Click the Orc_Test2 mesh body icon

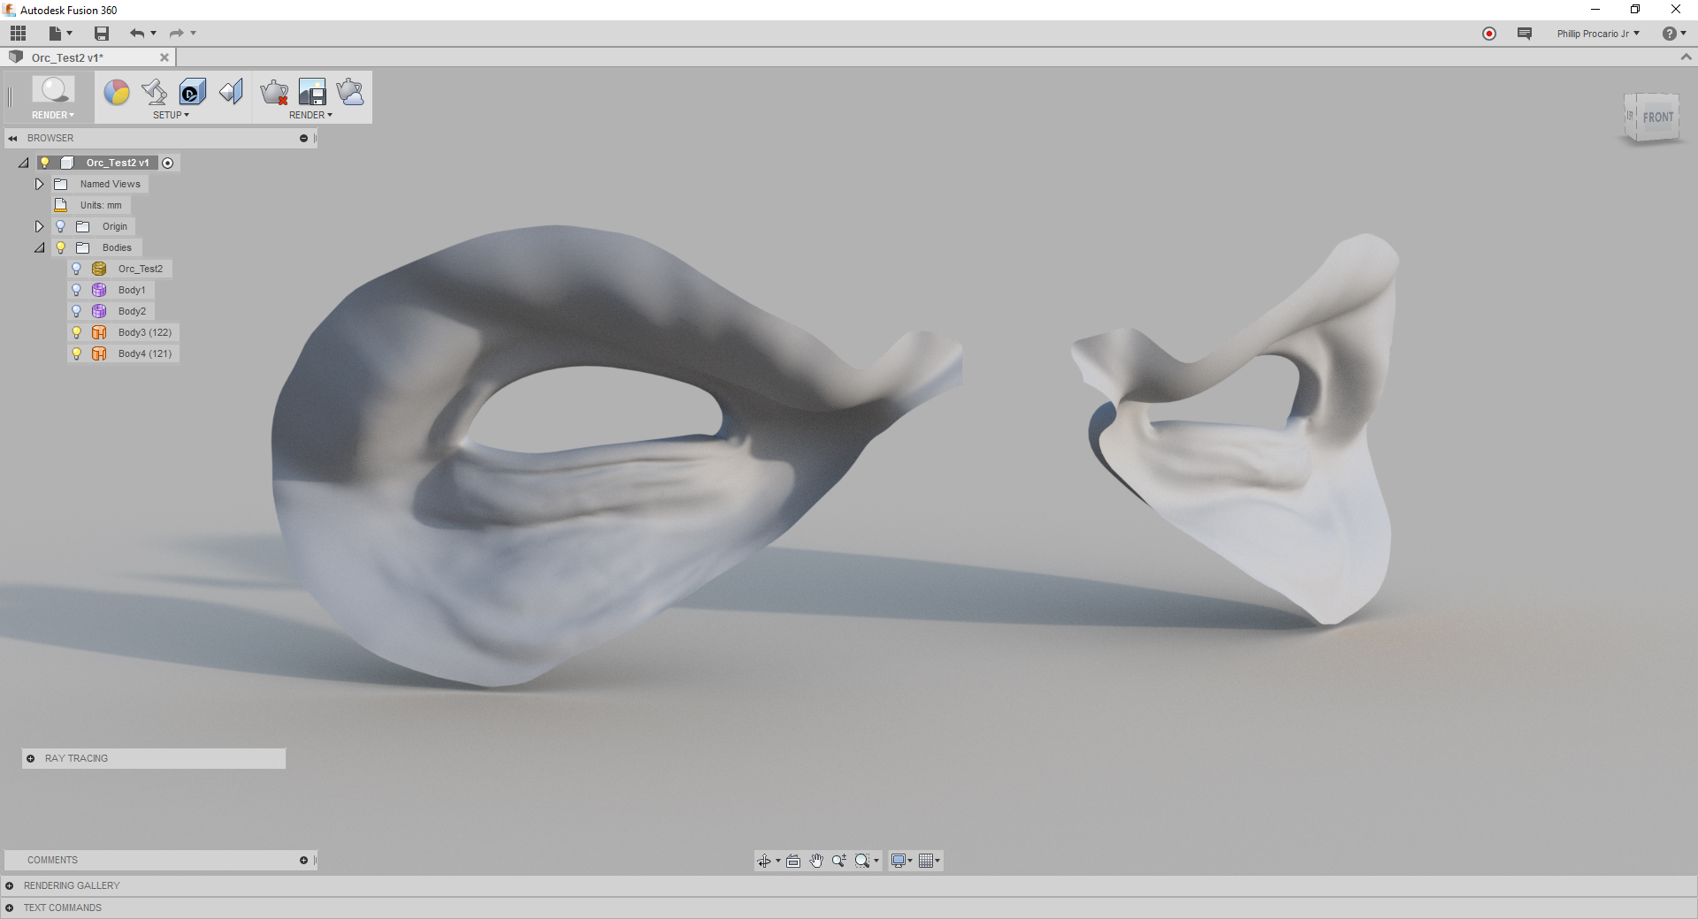point(99,269)
